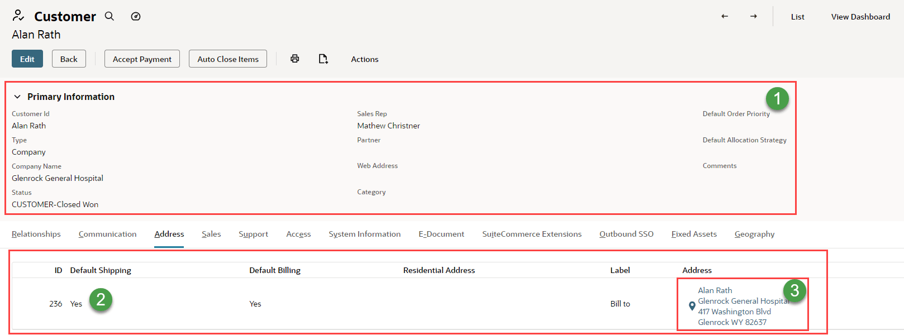
Task: Click the Yes value under Default Billing
Action: [x=255, y=304]
